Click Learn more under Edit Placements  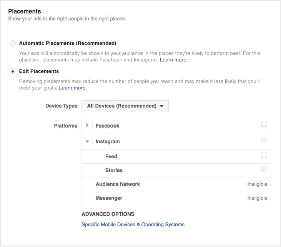click(73, 88)
